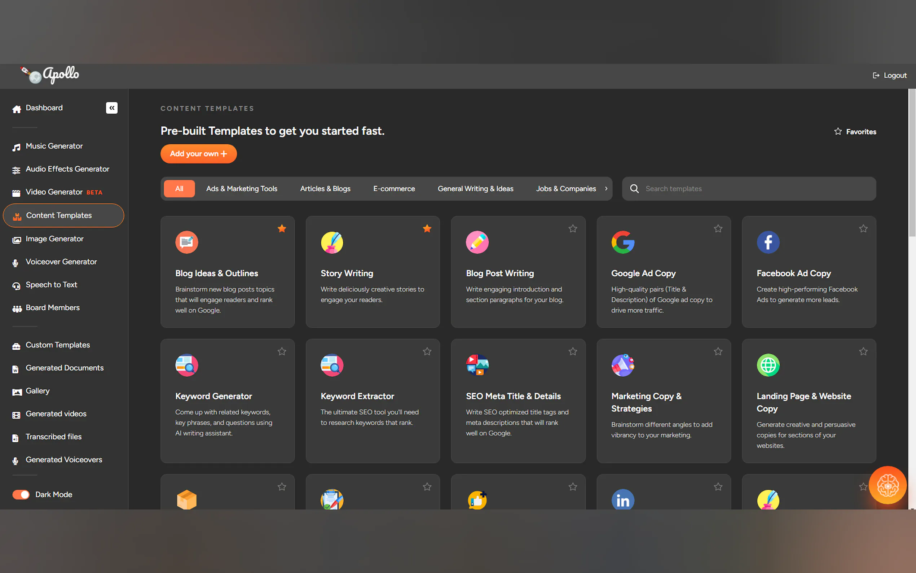916x573 pixels.
Task: Select the Articles & Blogs category tab
Action: coord(325,189)
